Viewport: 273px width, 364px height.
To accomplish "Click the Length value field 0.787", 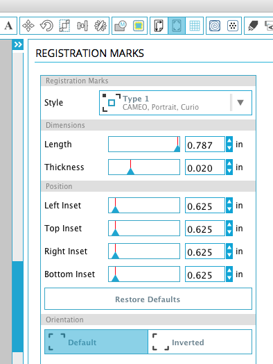I will point(205,144).
